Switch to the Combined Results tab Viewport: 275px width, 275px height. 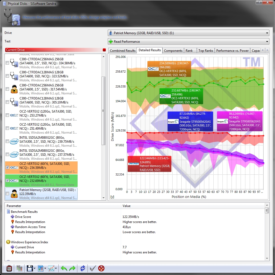pos(123,50)
